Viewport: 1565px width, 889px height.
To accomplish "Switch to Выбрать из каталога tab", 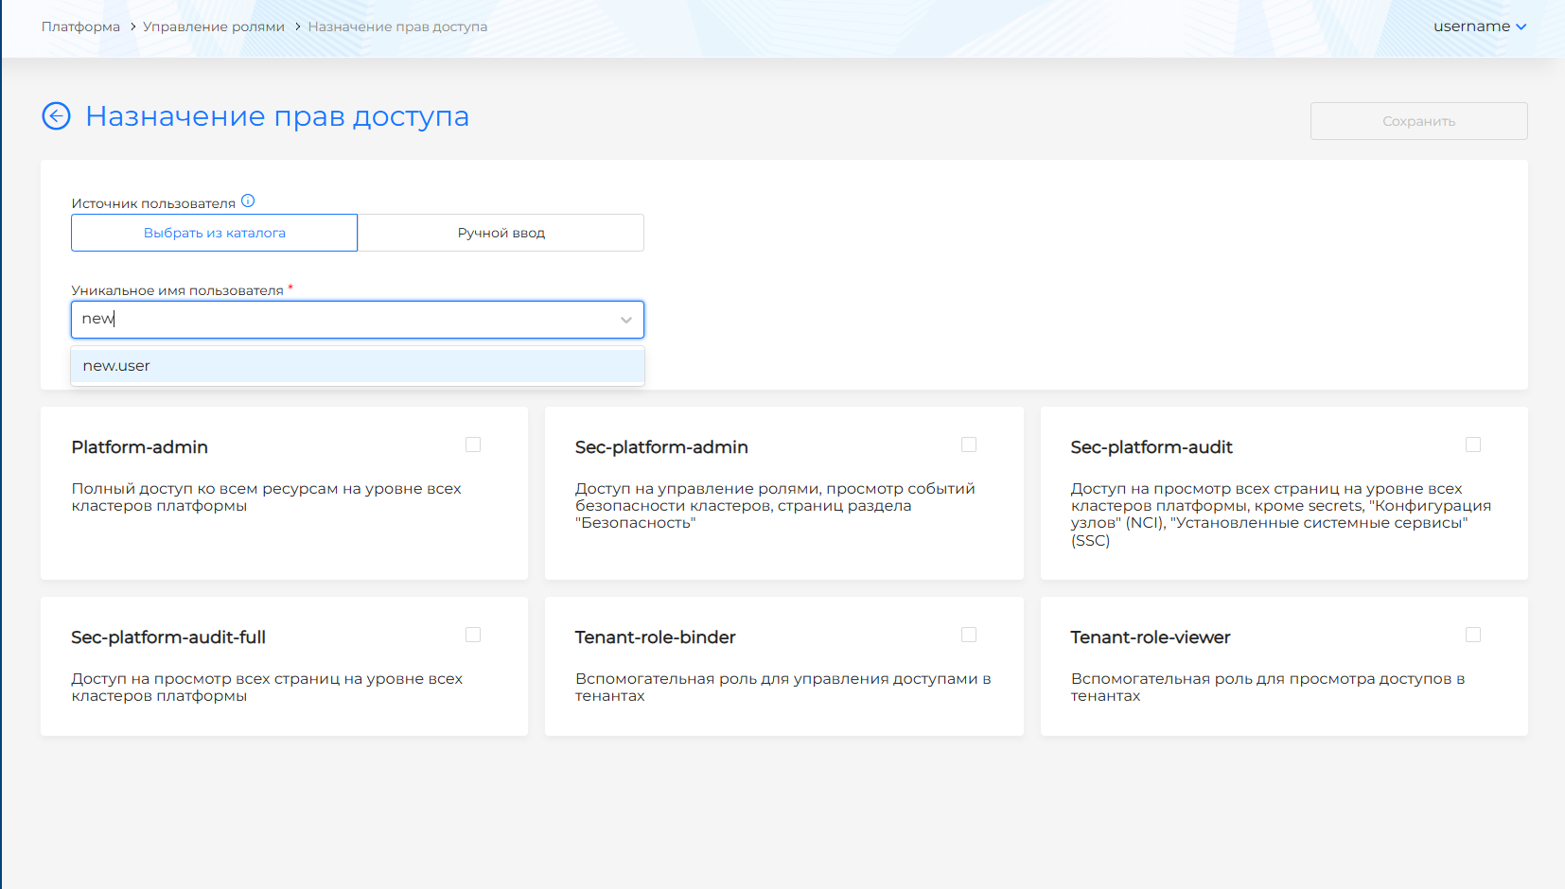I will [x=215, y=233].
